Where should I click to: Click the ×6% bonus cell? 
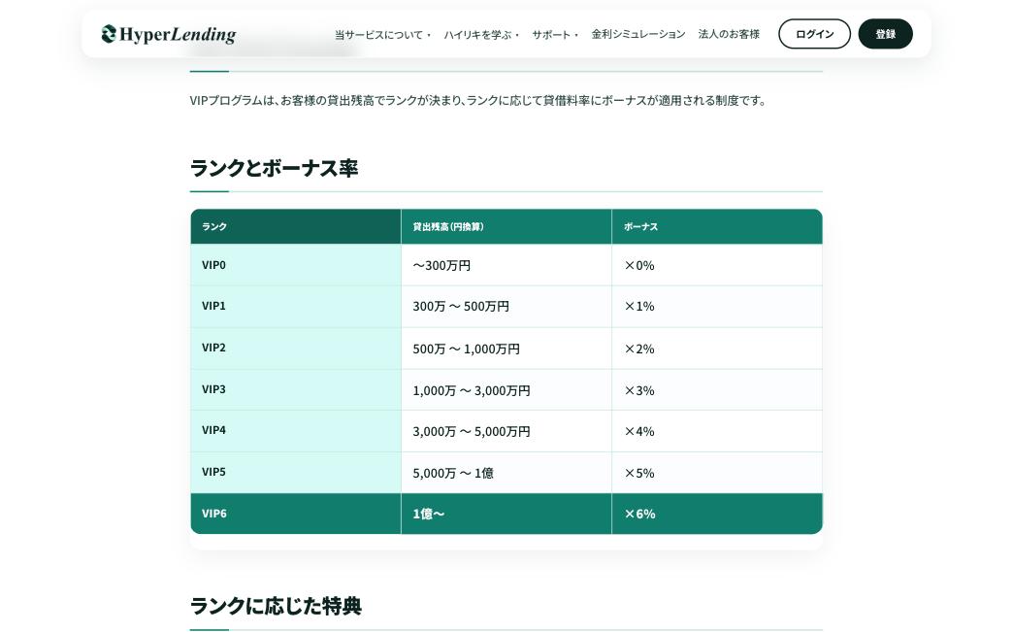(717, 514)
